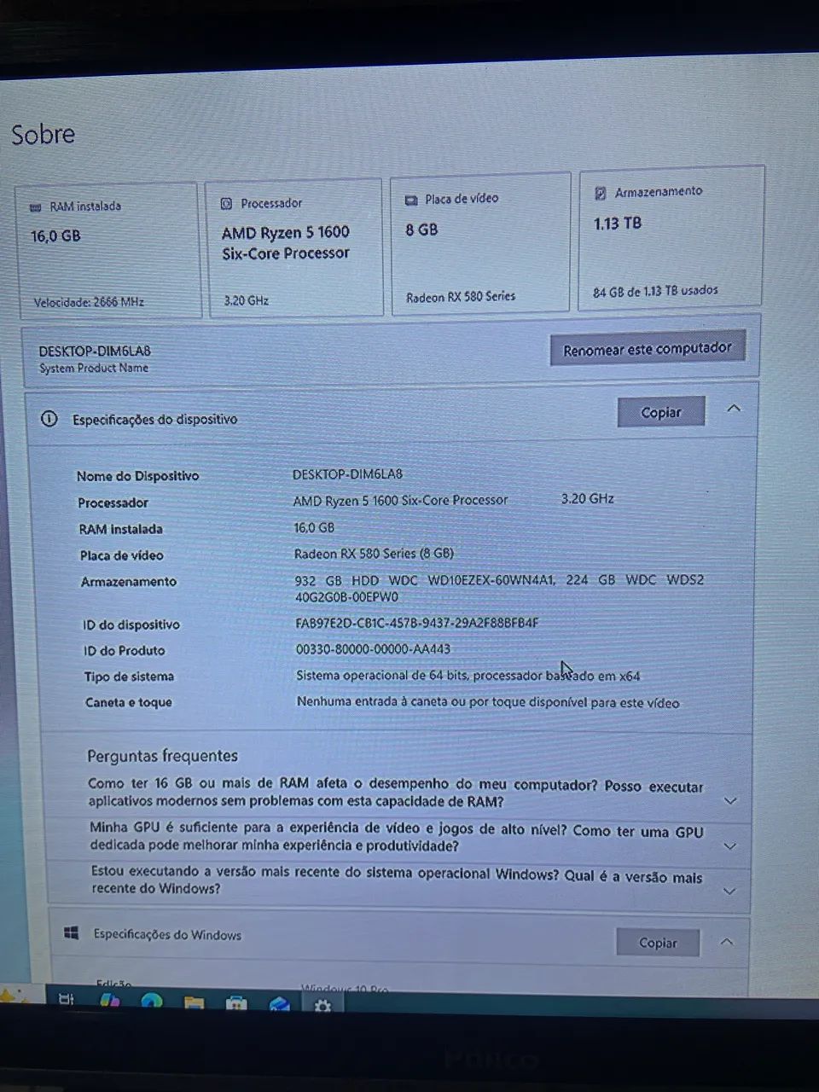Click the Placa de vídeo label in device specs
Image resolution: width=819 pixels, height=1092 pixels.
[x=121, y=555]
